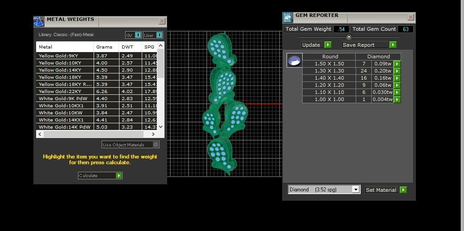Click the Save Report button label

tap(359, 45)
